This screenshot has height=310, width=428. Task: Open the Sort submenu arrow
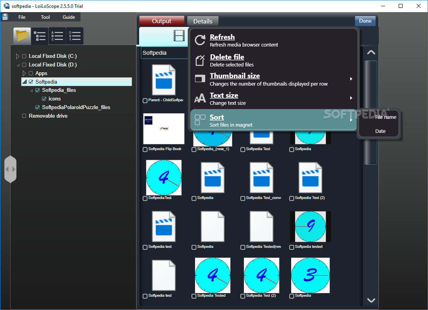[351, 120]
